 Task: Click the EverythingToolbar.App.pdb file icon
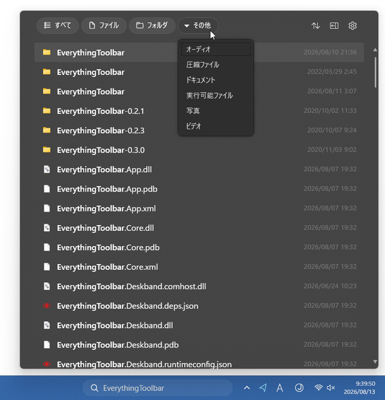click(47, 188)
